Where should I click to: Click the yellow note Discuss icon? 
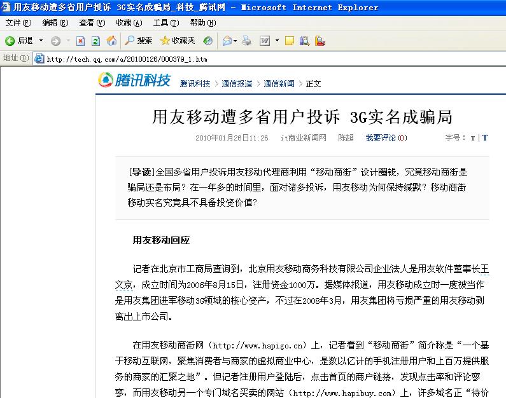pos(290,41)
